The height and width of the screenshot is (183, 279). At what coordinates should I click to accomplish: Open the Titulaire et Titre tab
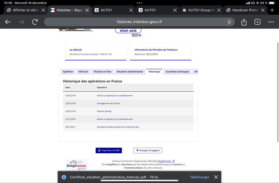[x=102, y=72]
